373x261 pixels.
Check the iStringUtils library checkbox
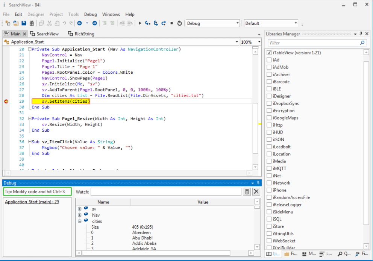(269, 234)
